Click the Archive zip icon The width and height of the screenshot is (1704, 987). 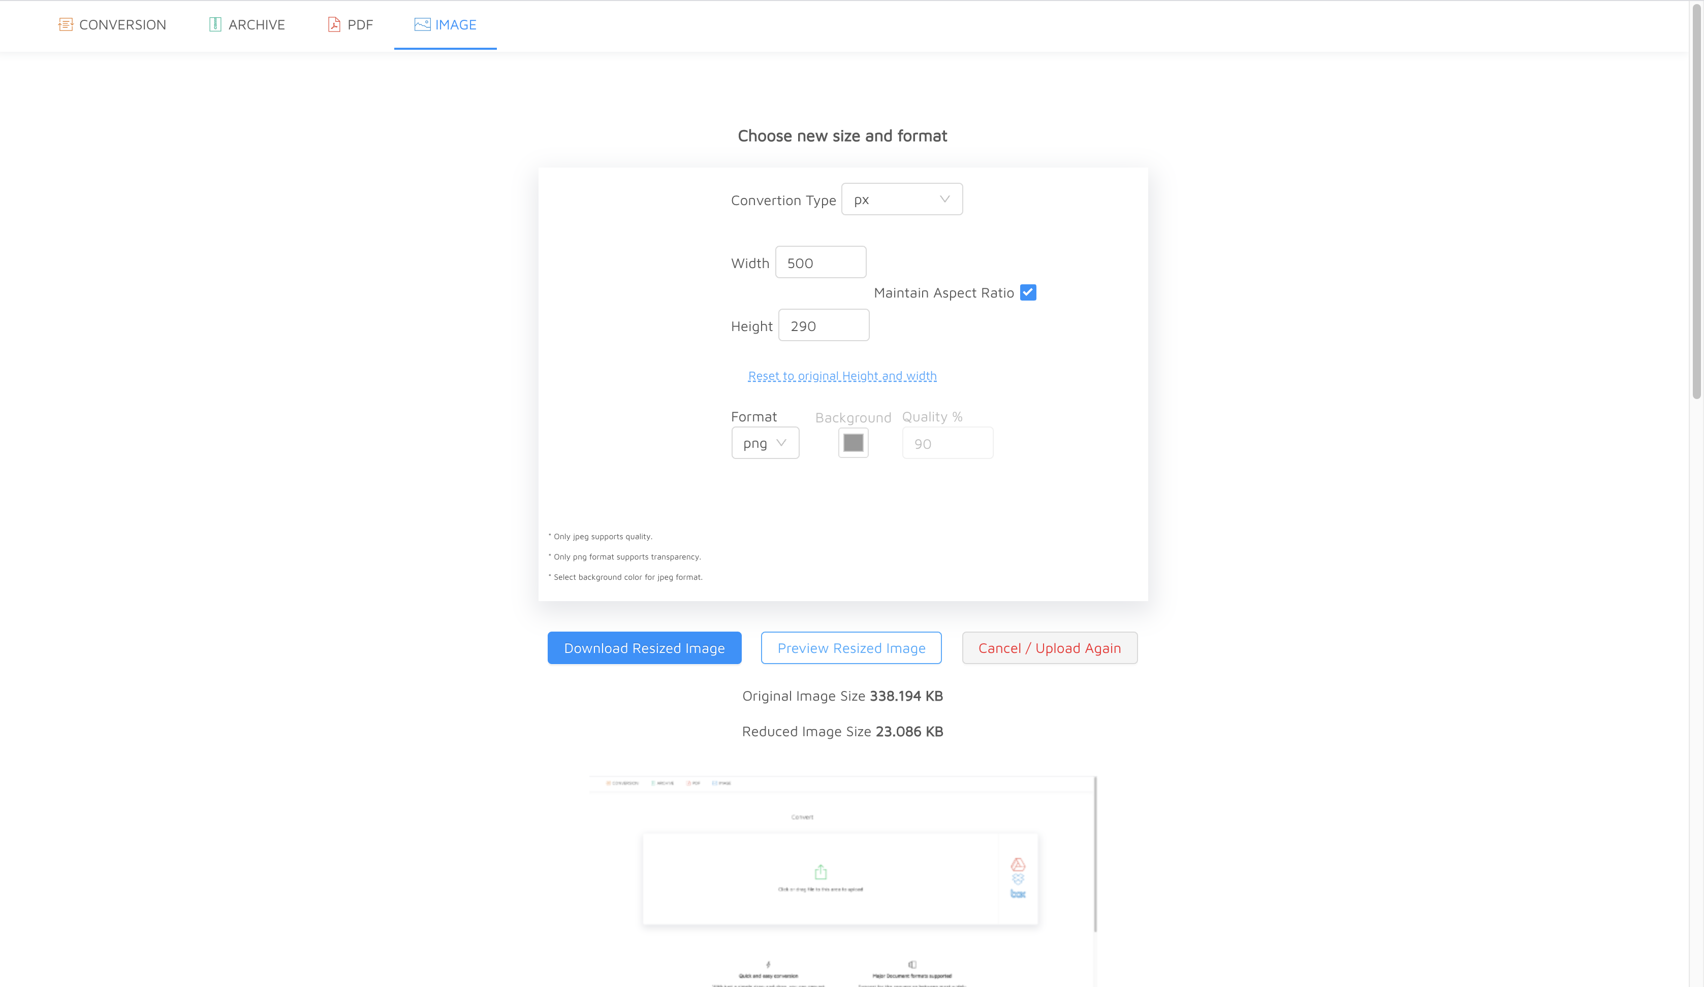215,24
